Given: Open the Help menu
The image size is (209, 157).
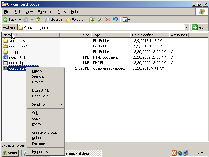Looking at the screenshot, I should point(74,12).
